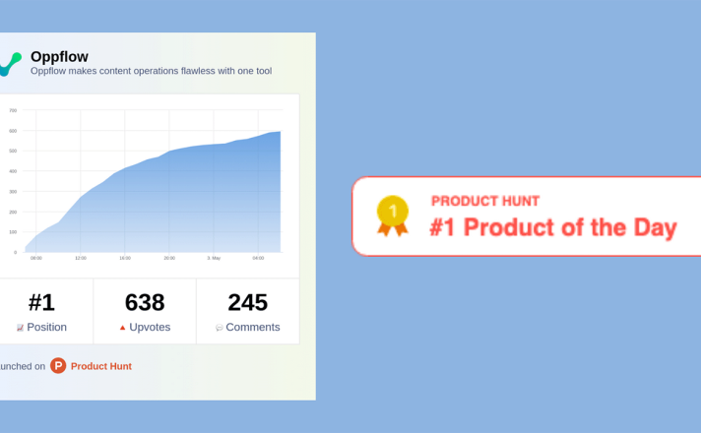
Task: Click the round Product Hunt P logo
Action: tap(58, 365)
